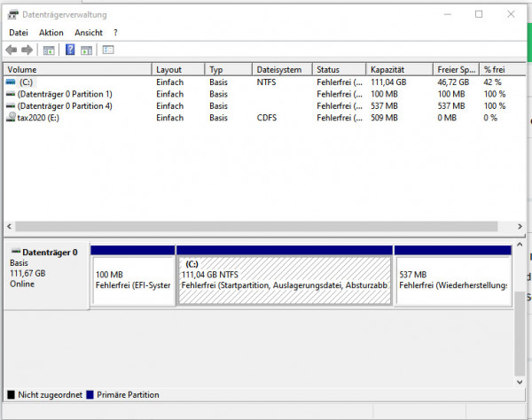Toggle action pane toolbar icon

pos(87,51)
